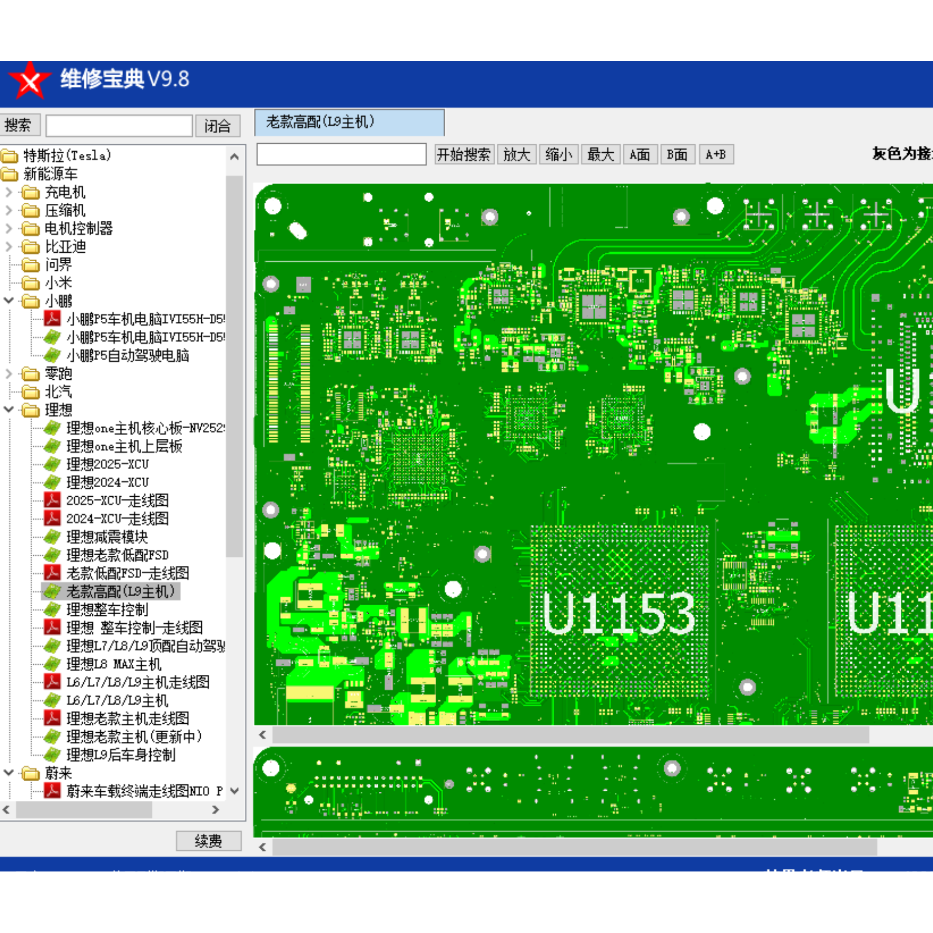This screenshot has height=933, width=933.
Task: Click the board icon for 理想减震模块
Action: pos(52,537)
